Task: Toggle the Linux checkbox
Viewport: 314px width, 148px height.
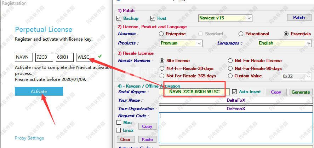Action: point(119,130)
